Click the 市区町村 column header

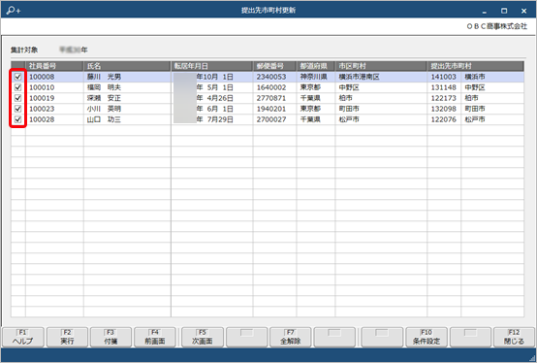(381, 66)
